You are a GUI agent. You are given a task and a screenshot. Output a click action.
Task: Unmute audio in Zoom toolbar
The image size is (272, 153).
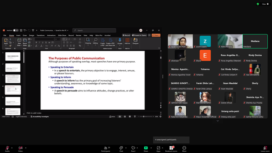pos(7,149)
